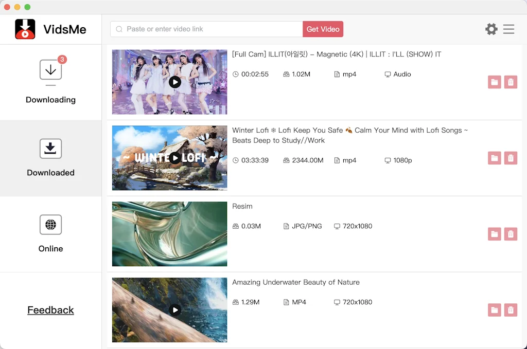527x349 pixels.
Task: Play the Winter Lofi video thumbnail
Action: click(175, 158)
